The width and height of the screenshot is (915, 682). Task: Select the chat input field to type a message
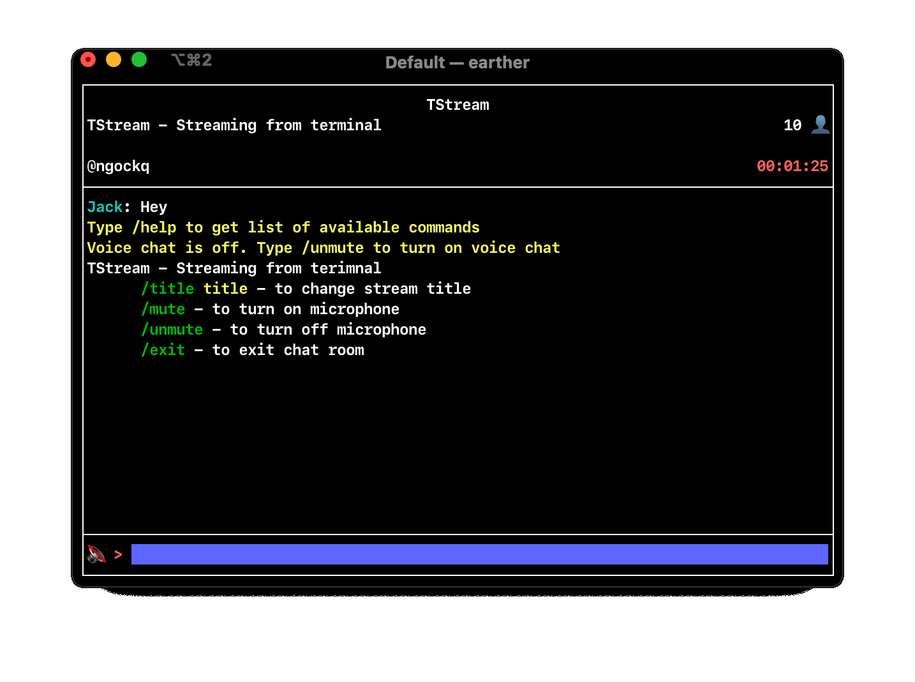479,554
